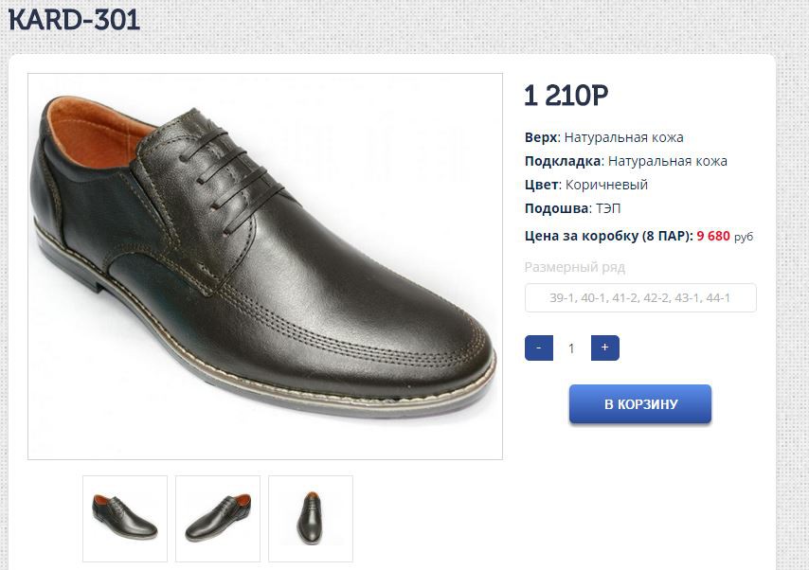Viewport: 809px width, 570px height.
Task: Click the Натуральная кожа value beside Подкладка
Action: click(x=668, y=161)
